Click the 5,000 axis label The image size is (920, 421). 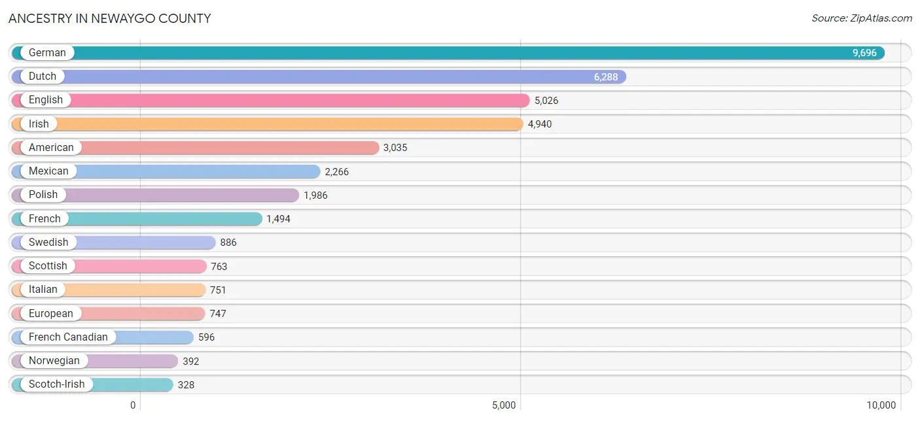(x=504, y=405)
